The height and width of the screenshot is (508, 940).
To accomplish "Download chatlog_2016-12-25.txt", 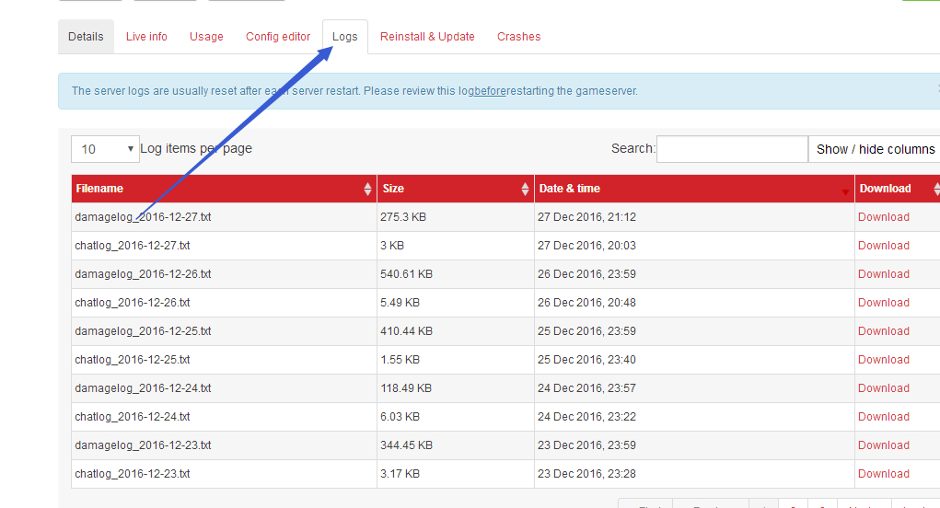I will (884, 360).
